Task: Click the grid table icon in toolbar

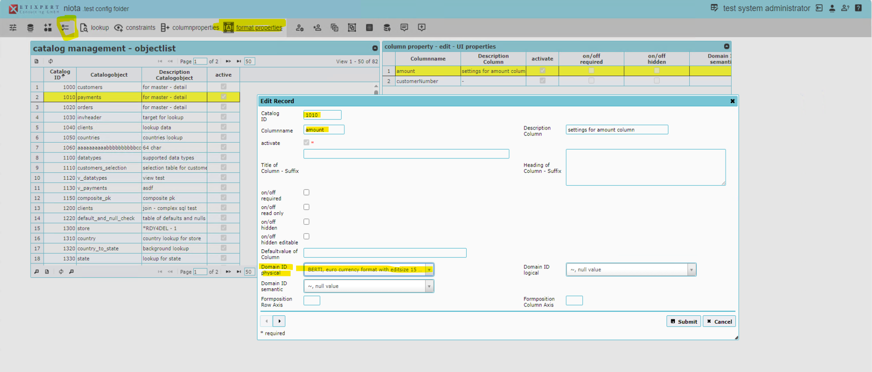Action: point(370,28)
